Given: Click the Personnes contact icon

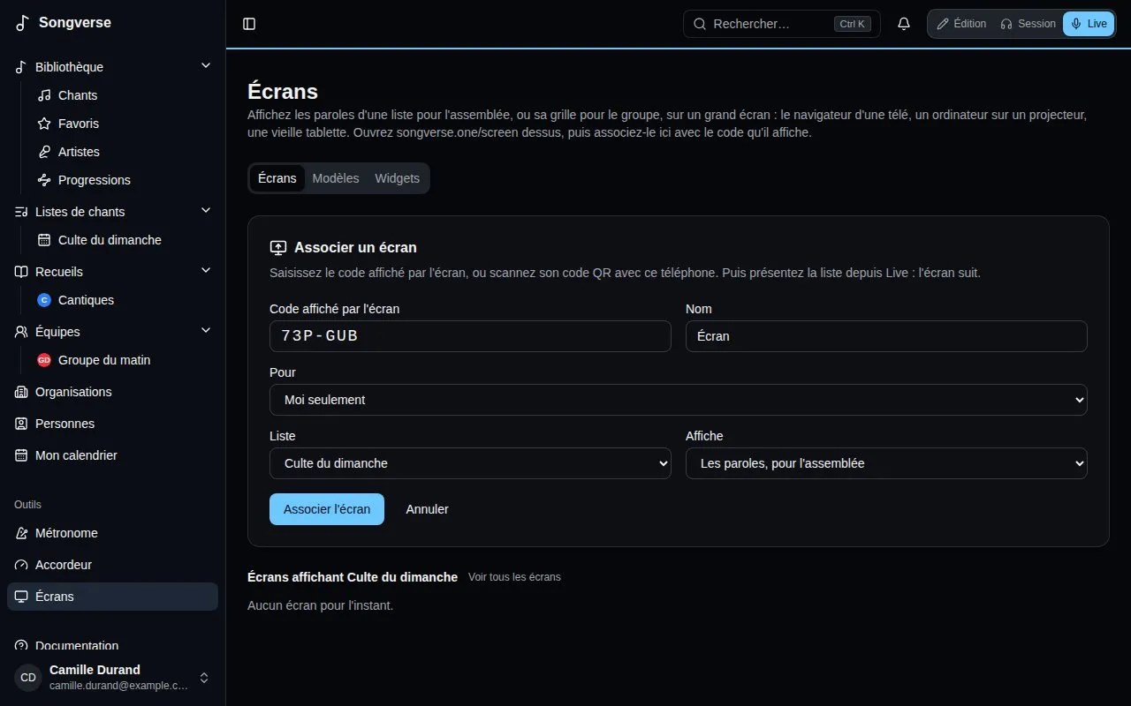Looking at the screenshot, I should pos(21,424).
